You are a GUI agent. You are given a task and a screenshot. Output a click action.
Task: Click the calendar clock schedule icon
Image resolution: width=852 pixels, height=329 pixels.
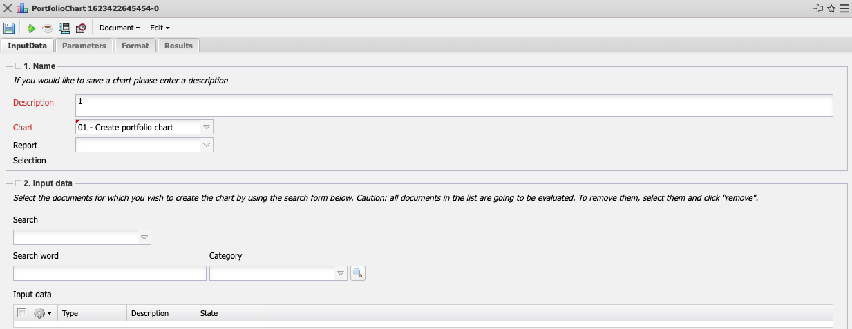coord(81,28)
